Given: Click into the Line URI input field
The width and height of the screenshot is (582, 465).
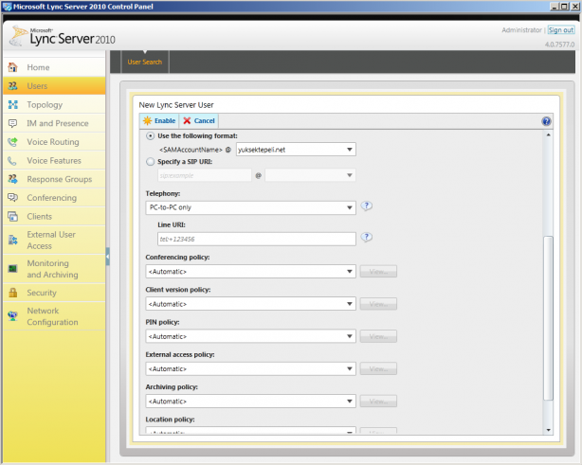Looking at the screenshot, I should (257, 239).
